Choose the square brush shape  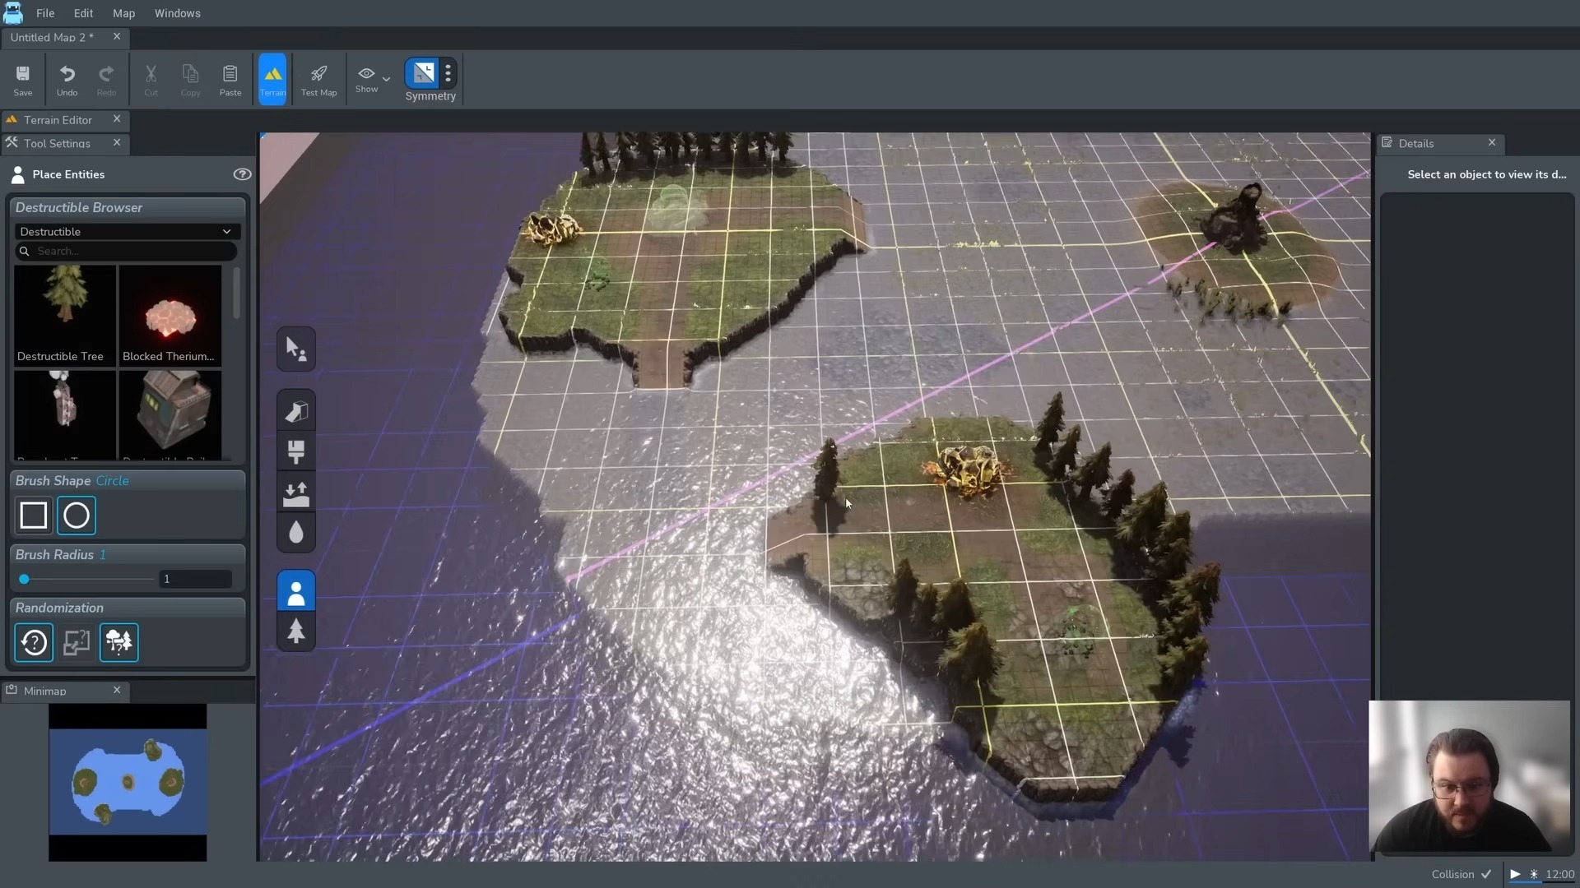pyautogui.click(x=34, y=516)
